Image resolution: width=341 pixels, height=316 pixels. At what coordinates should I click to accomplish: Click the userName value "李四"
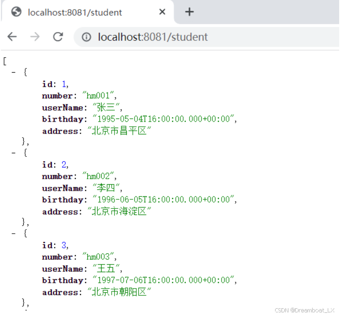(106, 188)
